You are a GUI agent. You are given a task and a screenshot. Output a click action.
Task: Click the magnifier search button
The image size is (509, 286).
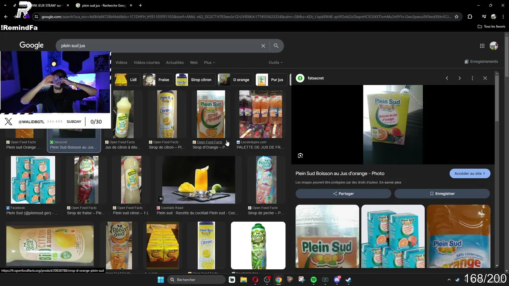click(x=276, y=46)
